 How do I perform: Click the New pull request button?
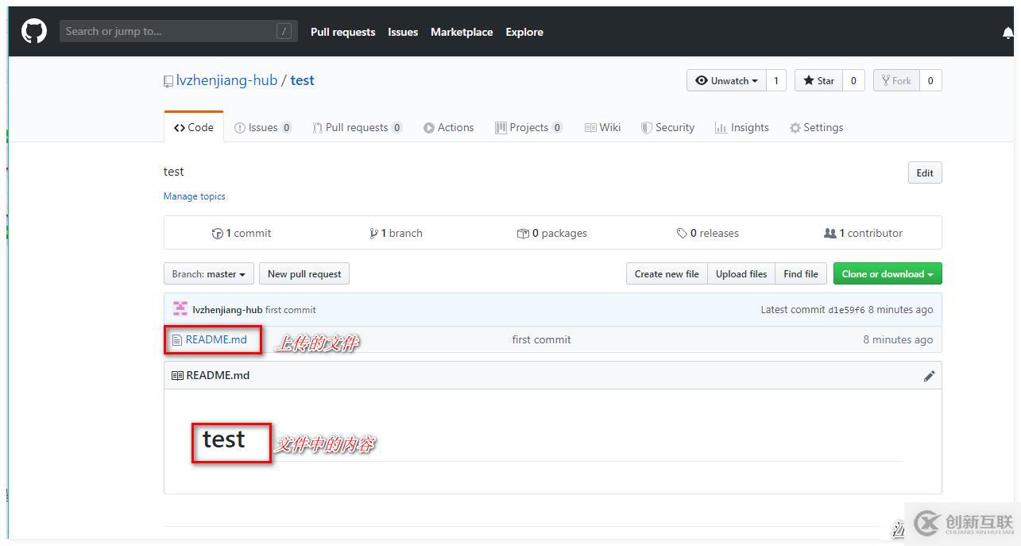tap(304, 274)
